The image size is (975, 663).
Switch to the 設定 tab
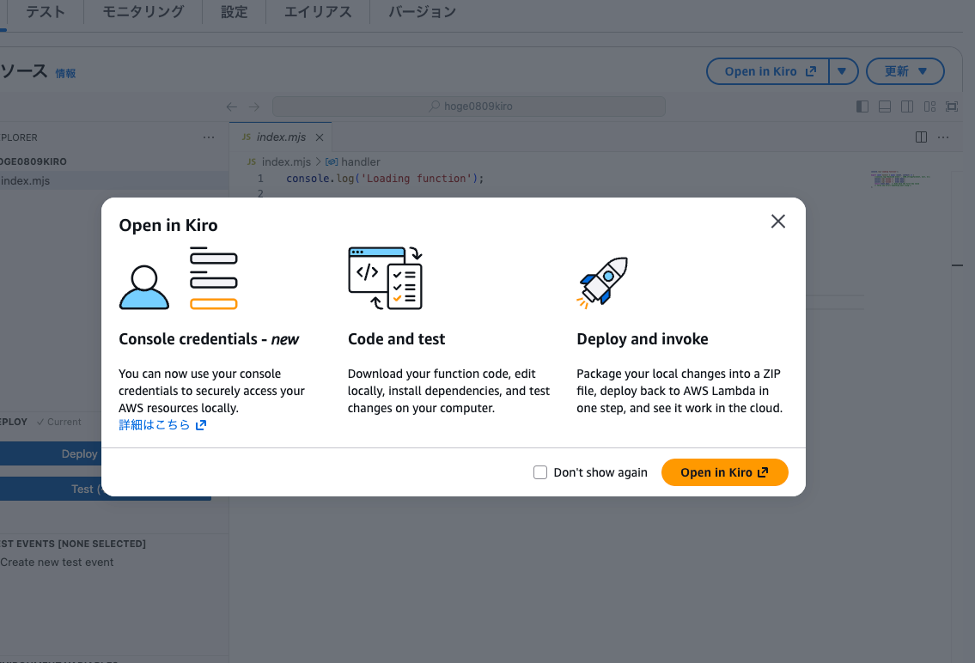pyautogui.click(x=235, y=12)
